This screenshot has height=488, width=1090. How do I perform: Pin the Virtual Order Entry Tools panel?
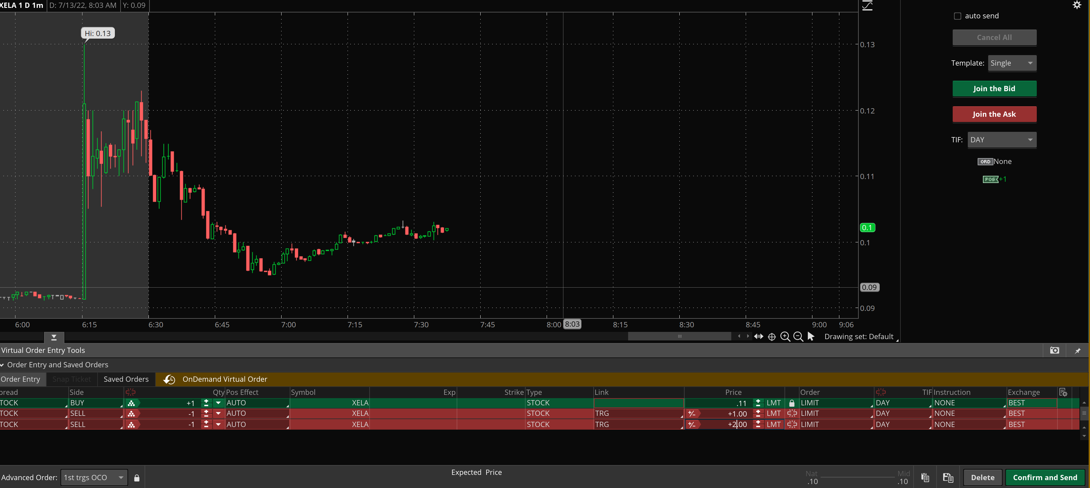click(x=1078, y=351)
